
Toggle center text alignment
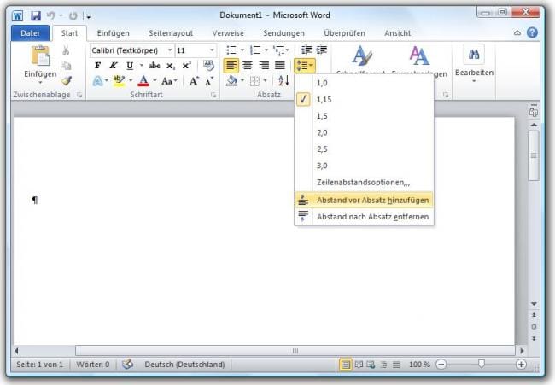click(x=247, y=66)
